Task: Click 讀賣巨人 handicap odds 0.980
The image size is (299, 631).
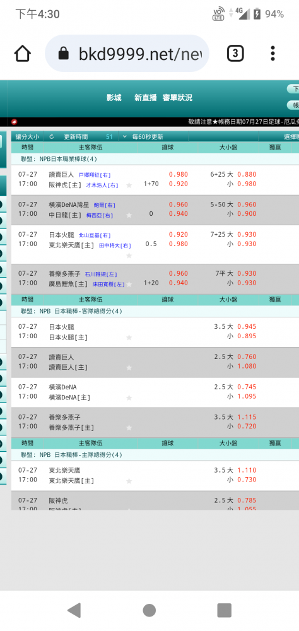Action: pos(179,175)
